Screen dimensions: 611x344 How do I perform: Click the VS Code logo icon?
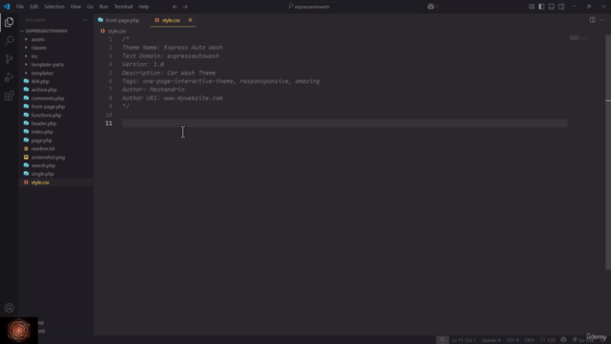pyautogui.click(x=7, y=7)
